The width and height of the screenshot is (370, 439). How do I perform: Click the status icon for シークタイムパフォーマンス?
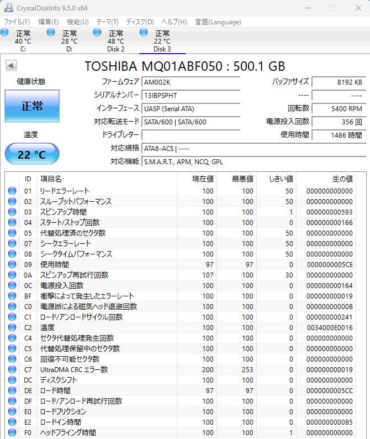(x=12, y=254)
